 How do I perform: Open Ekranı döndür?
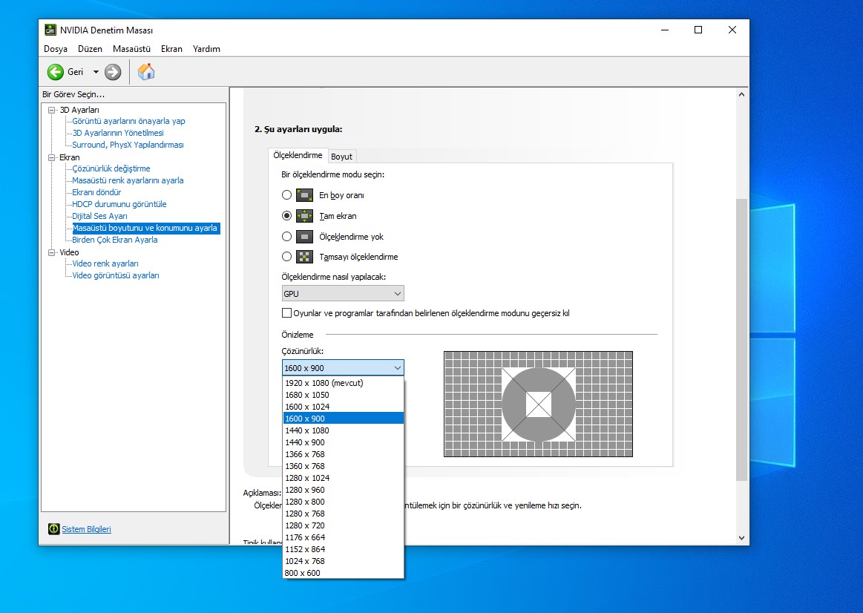click(96, 192)
